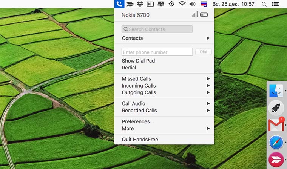Switch input source via Russian flag icon
This screenshot has height=169, width=287.
click(204, 4)
